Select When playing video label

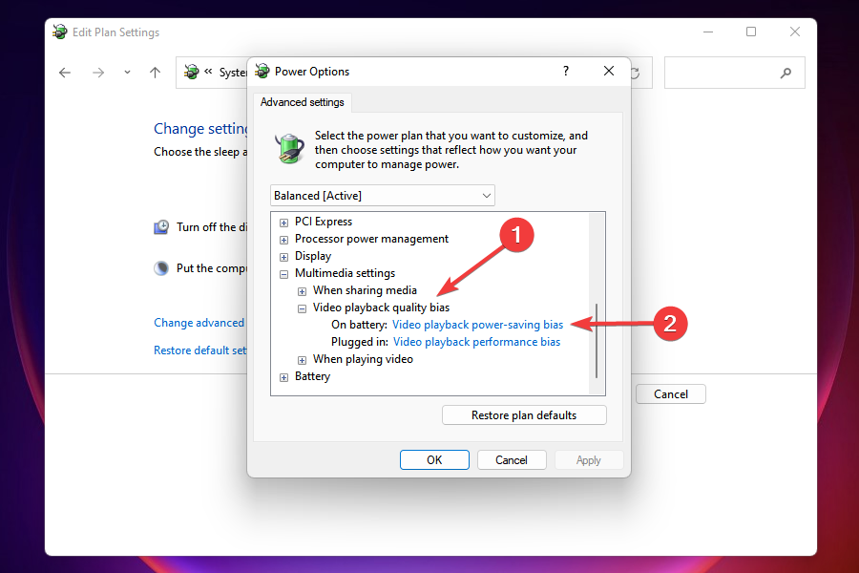pyautogui.click(x=363, y=359)
